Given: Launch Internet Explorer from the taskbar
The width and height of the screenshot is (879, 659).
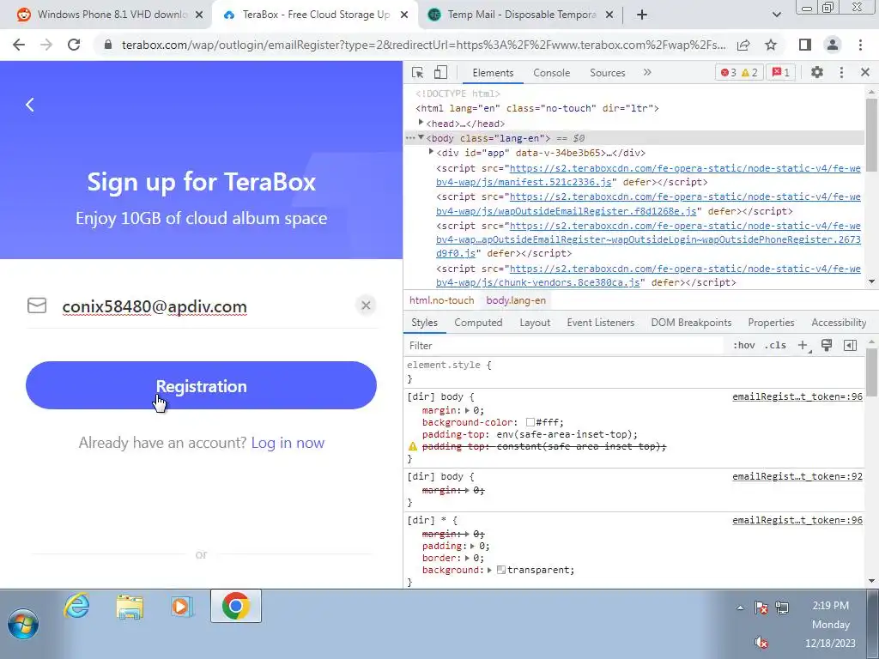Looking at the screenshot, I should tap(76, 607).
